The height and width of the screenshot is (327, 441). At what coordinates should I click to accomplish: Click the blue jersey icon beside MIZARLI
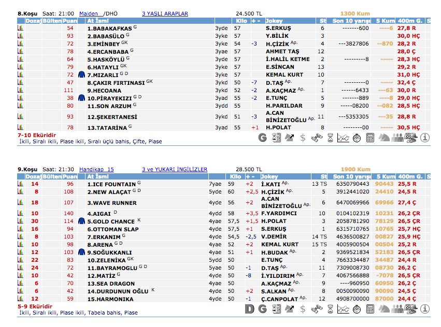click(x=81, y=75)
